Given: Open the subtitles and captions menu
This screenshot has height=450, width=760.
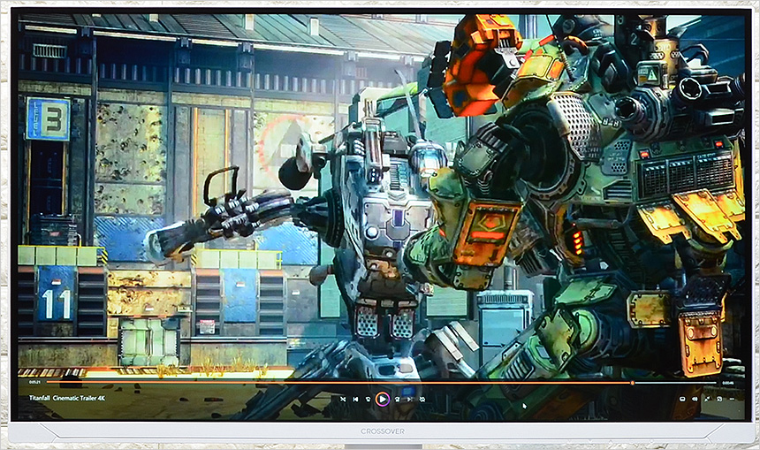Looking at the screenshot, I should tap(681, 400).
